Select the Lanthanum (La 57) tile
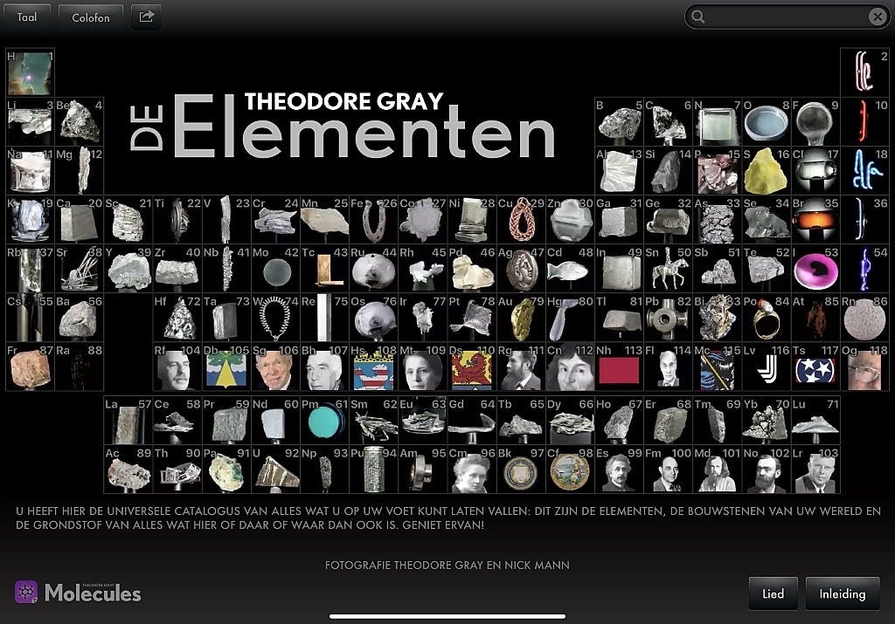The height and width of the screenshot is (624, 895). coord(128,421)
